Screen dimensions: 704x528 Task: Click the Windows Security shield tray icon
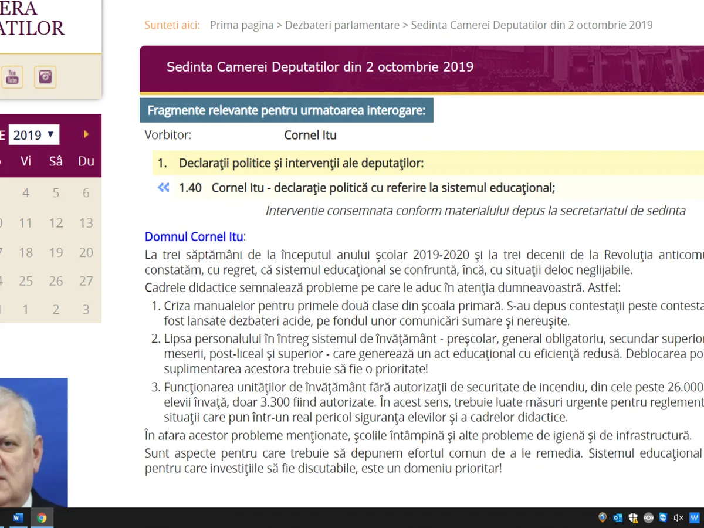[x=633, y=517]
